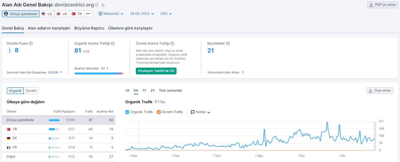Image resolution: width=400 pixels, height=162 pixels.
Task: Open the 28 Eki 2023 date dropdown
Action: click(x=142, y=14)
